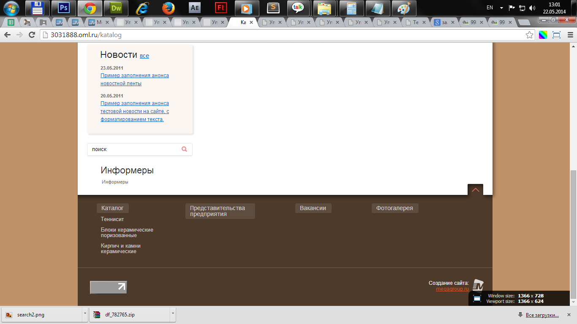The width and height of the screenshot is (577, 324).
Task: Launch Photoshop from the taskbar
Action: click(x=64, y=8)
